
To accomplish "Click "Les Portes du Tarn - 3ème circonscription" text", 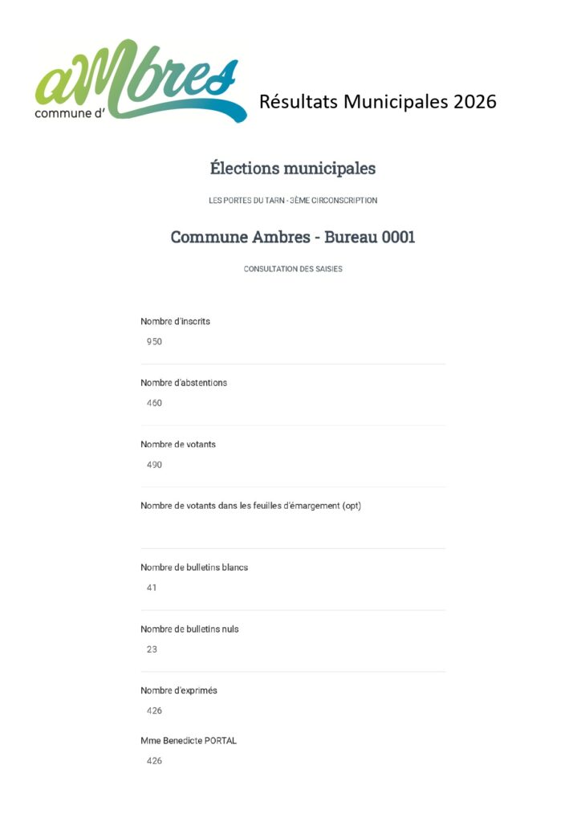I will [292, 201].
